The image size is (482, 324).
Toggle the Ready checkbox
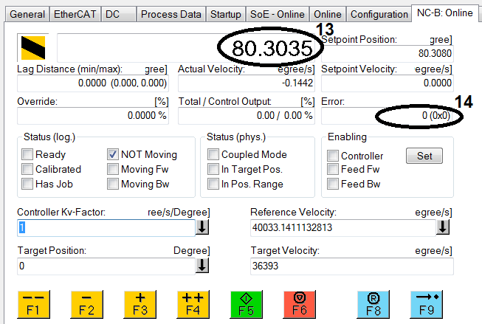click(x=27, y=154)
